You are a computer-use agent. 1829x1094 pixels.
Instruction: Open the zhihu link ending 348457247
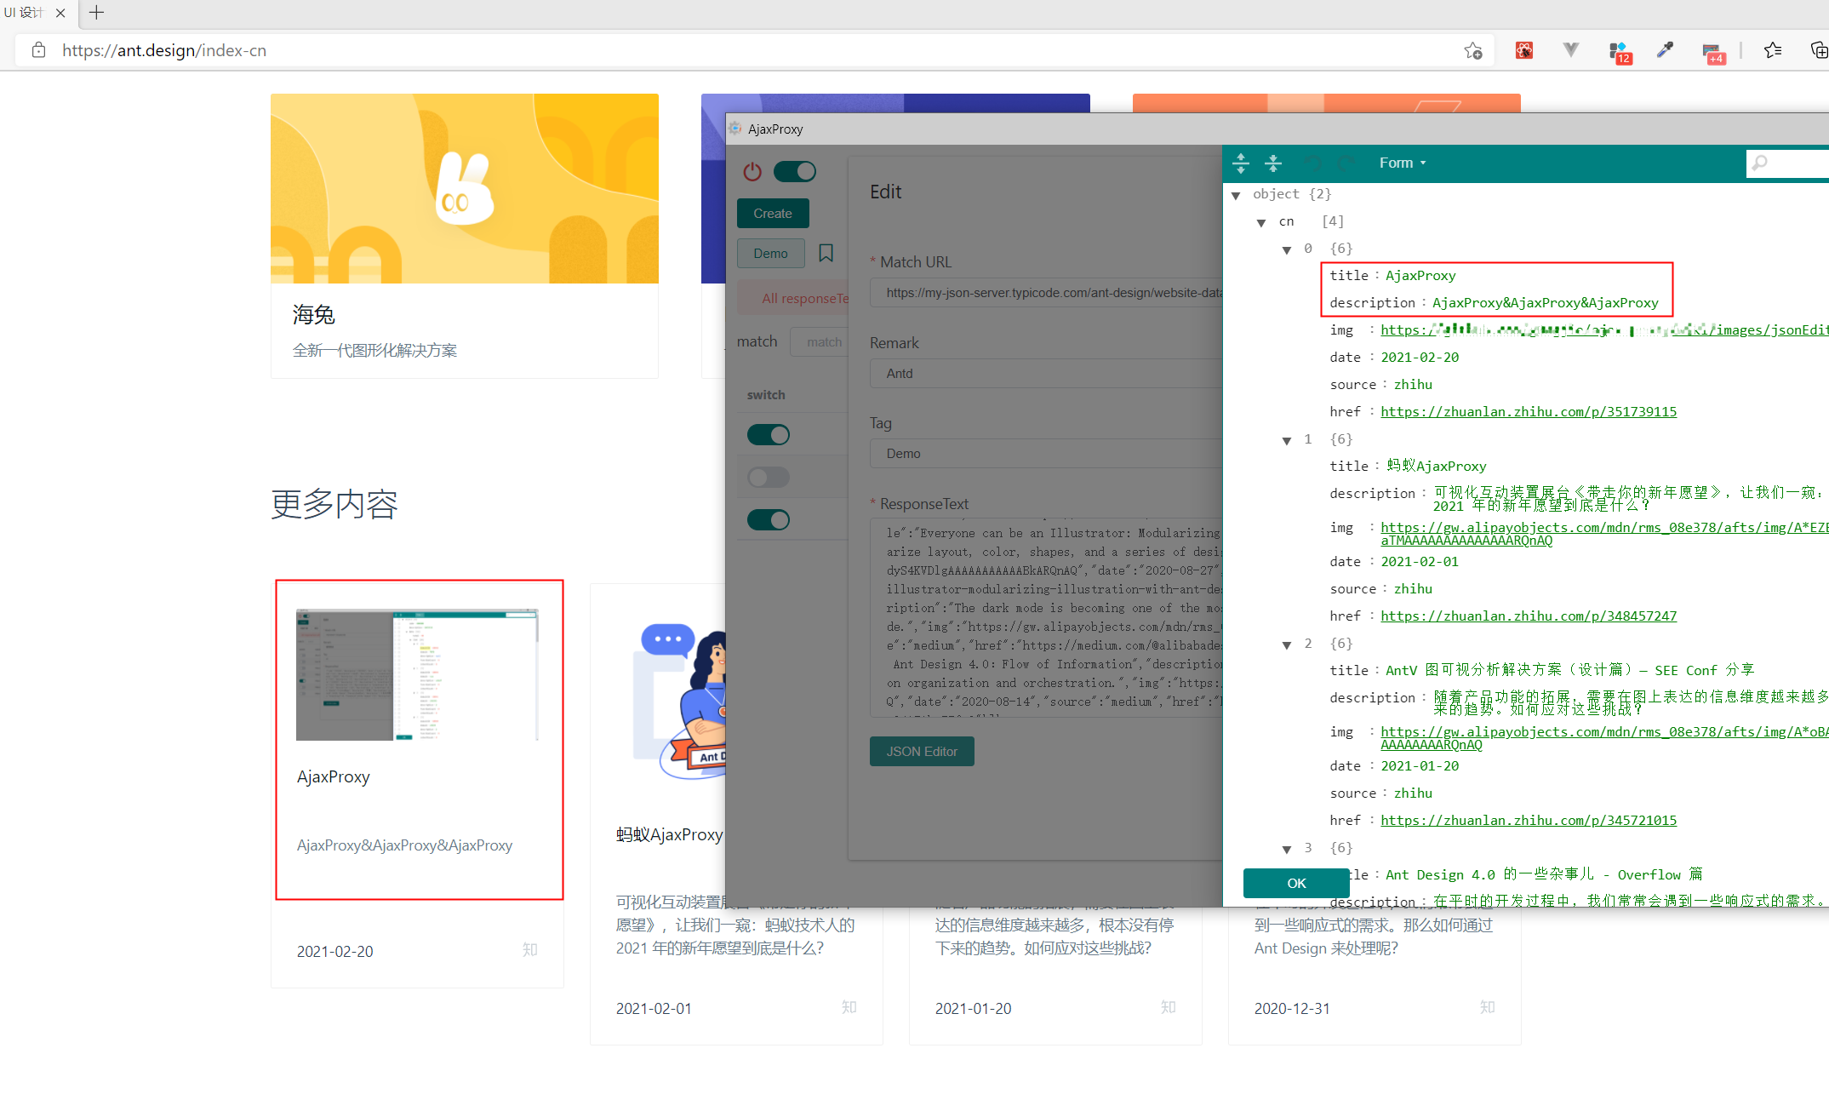[1529, 616]
